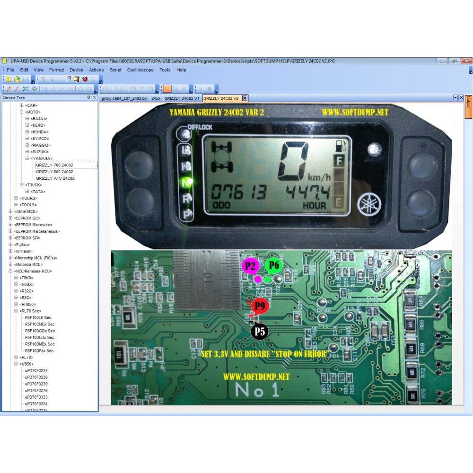
Task: Select GRIZZLY 800 24C02 device
Action: point(54,172)
